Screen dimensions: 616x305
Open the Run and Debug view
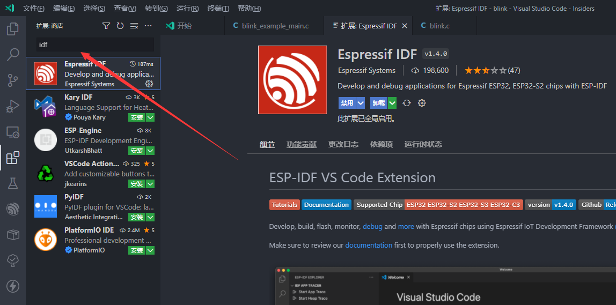(x=12, y=106)
